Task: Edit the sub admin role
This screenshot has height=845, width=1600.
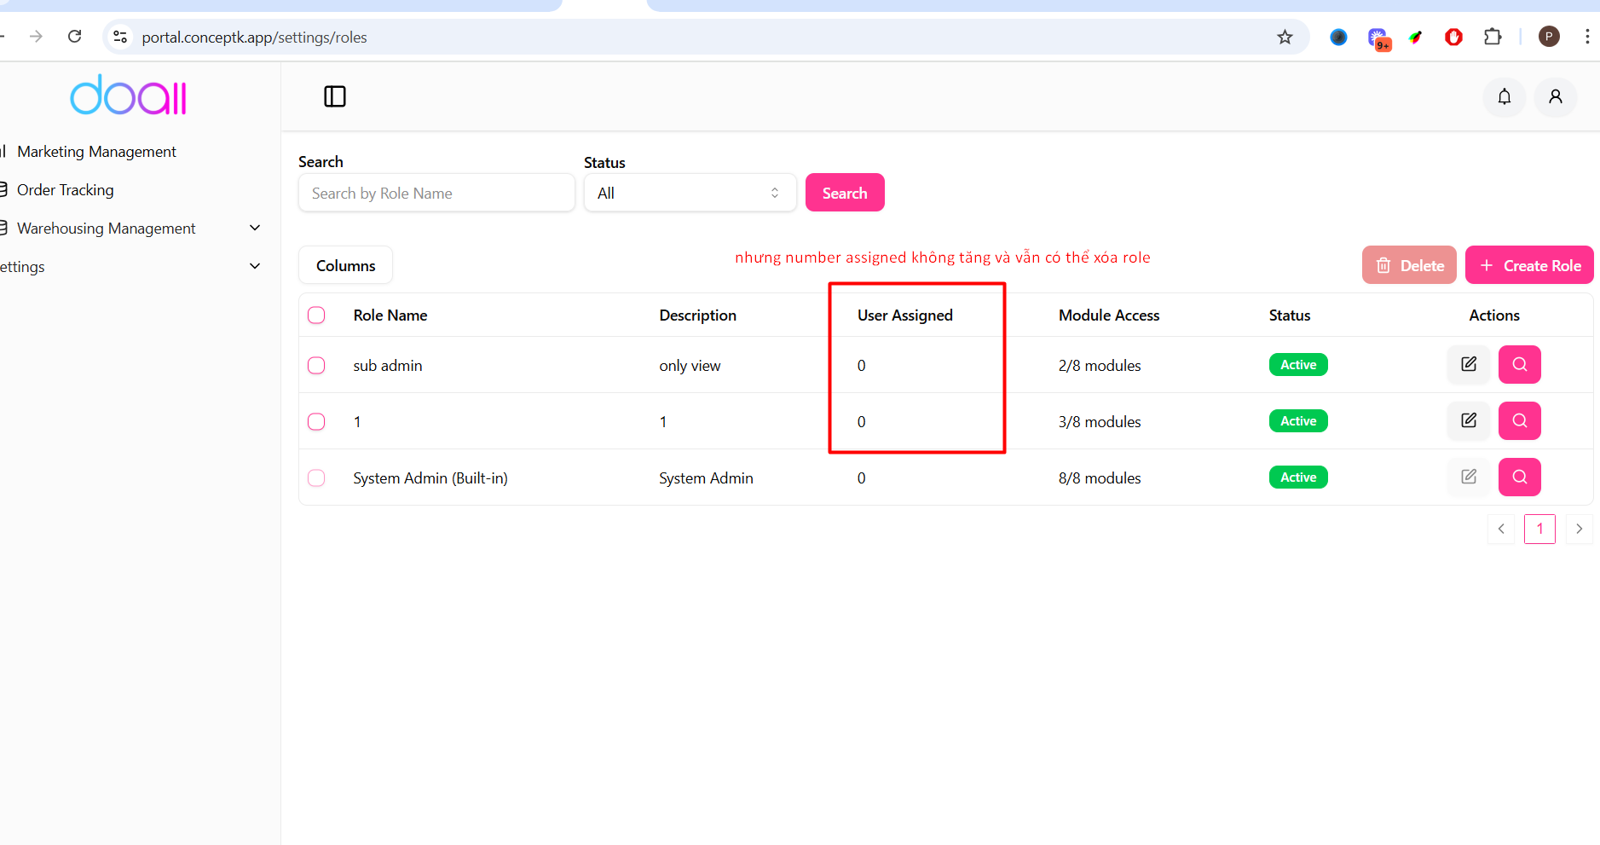Action: (1468, 364)
